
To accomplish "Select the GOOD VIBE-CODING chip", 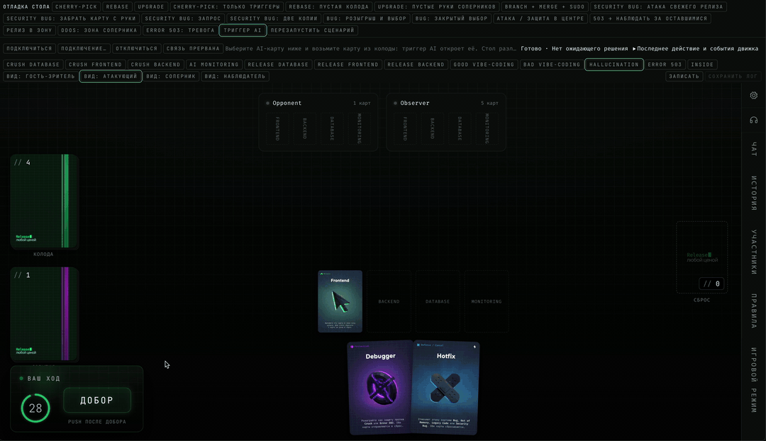I will click(484, 65).
